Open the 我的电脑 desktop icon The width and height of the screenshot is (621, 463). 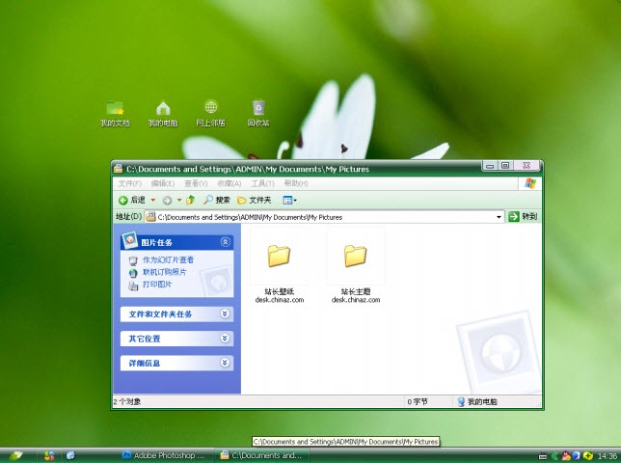pos(163,113)
